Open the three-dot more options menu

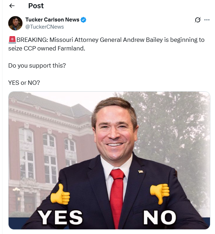[207, 20]
